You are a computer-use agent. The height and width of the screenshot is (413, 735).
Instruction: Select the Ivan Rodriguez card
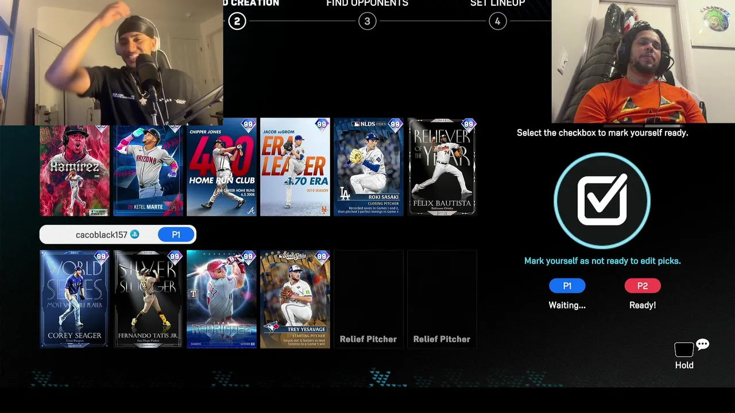(222, 299)
